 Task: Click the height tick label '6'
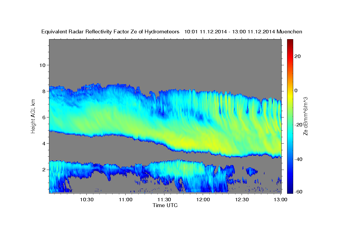click(44, 117)
